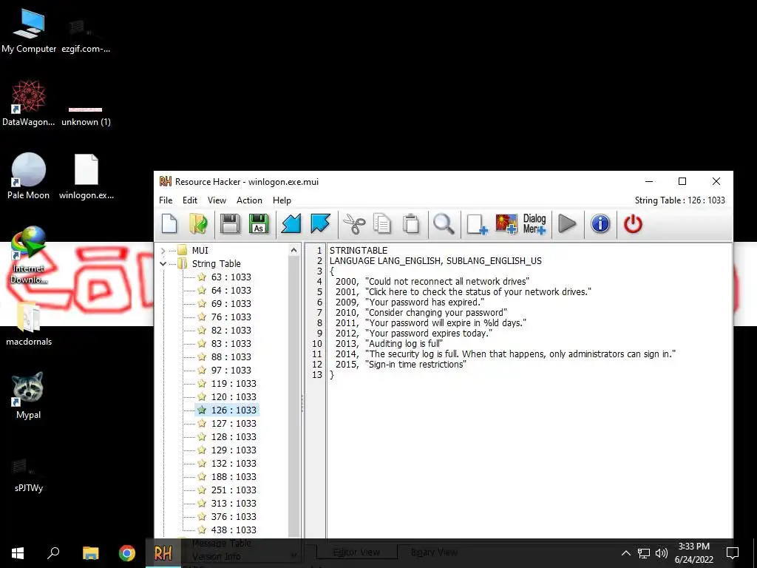Select the Pale Moon desktop shortcut
757x568 pixels.
(x=29, y=176)
